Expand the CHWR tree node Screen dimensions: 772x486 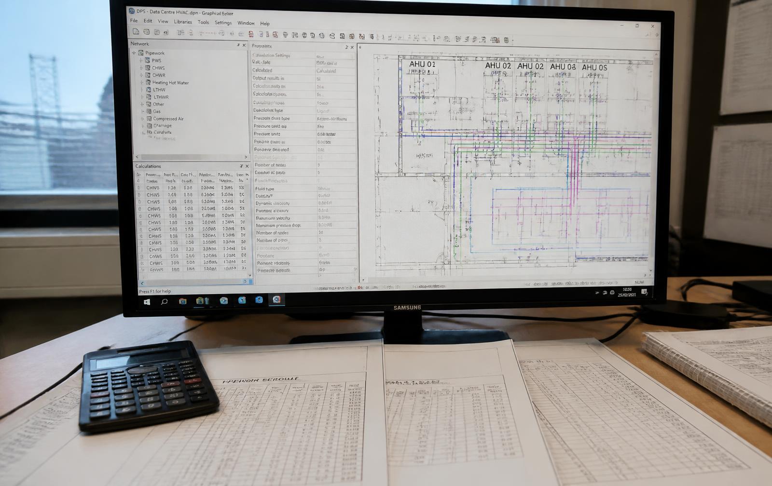141,75
